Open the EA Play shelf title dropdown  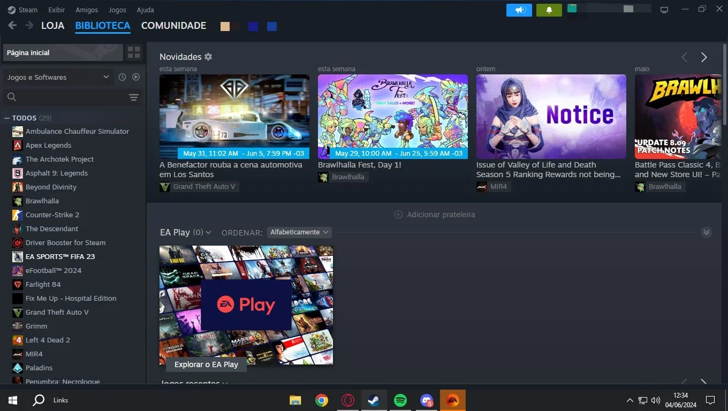(186, 232)
